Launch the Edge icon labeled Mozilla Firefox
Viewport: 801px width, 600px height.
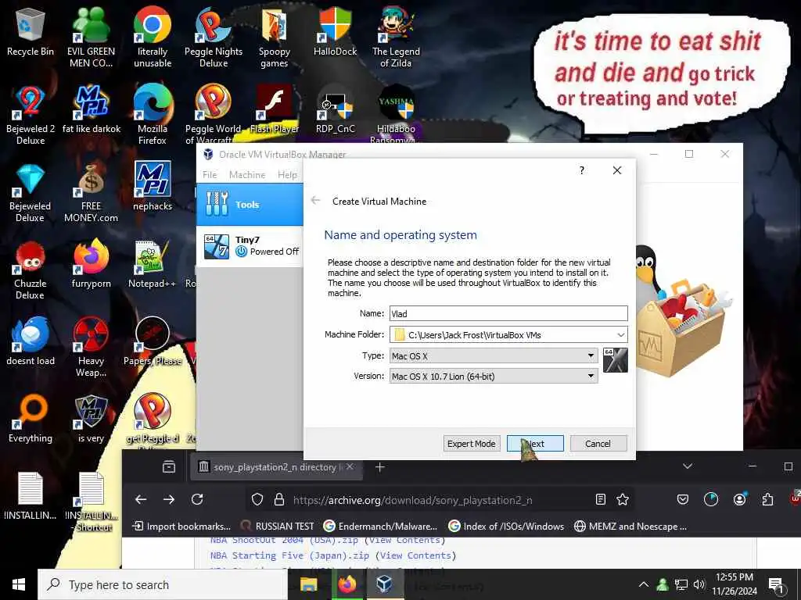point(153,114)
